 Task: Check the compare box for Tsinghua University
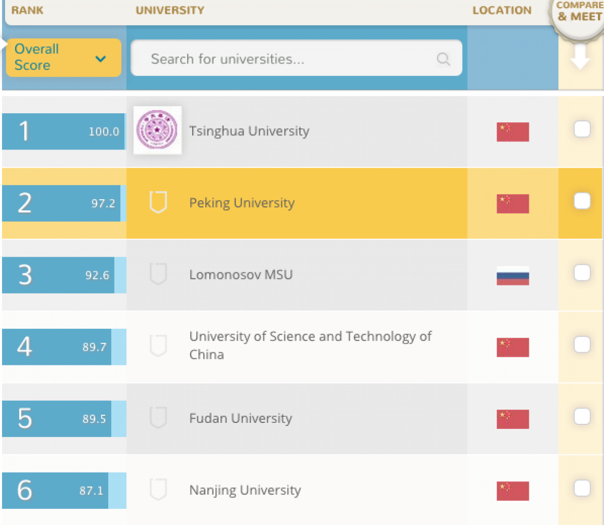[x=582, y=129]
